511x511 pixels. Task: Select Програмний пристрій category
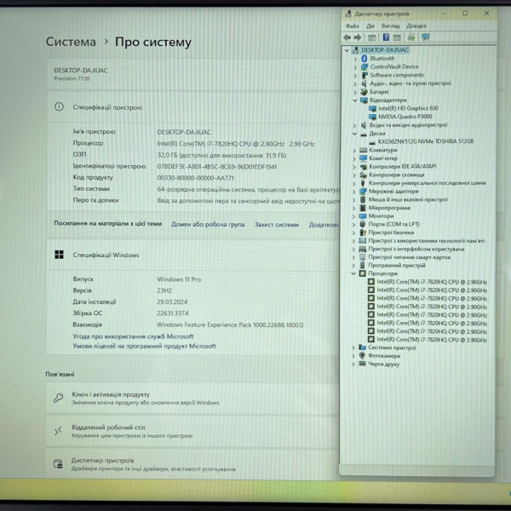397,265
